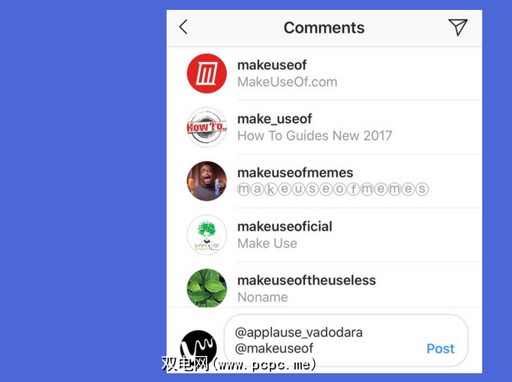Viewport: 512px width, 382px height.
Task: Click the MakeUseOf.com display name
Action: (x=287, y=82)
